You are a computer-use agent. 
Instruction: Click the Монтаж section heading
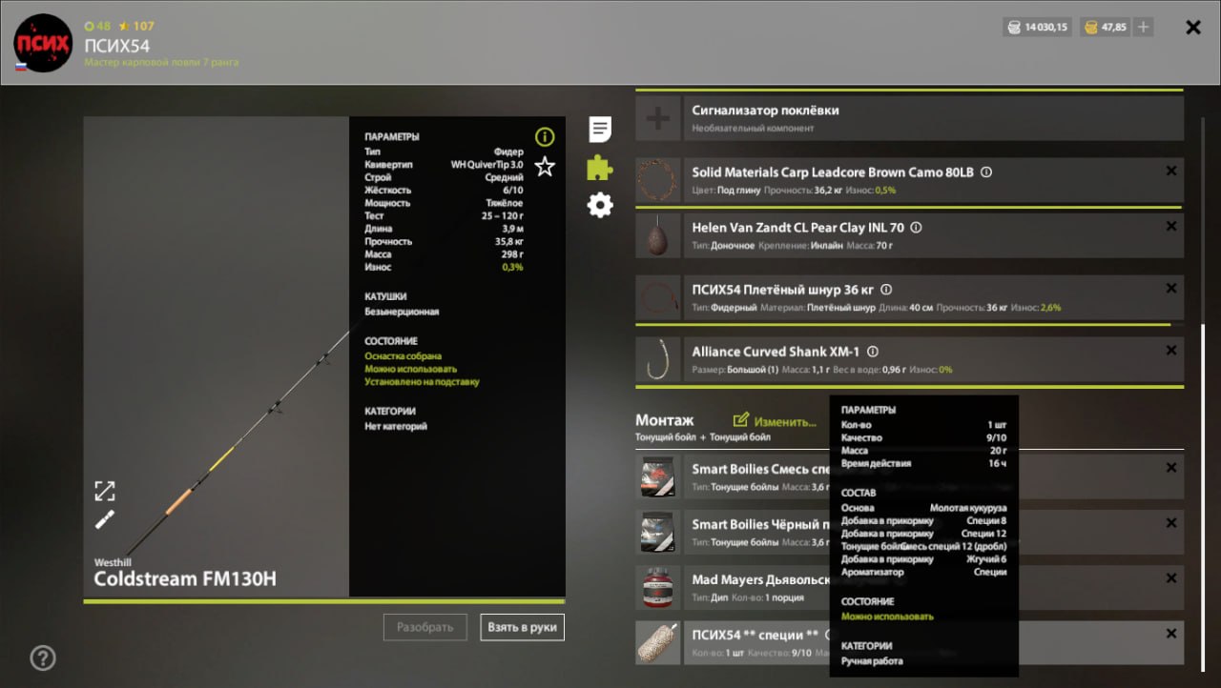coord(665,420)
